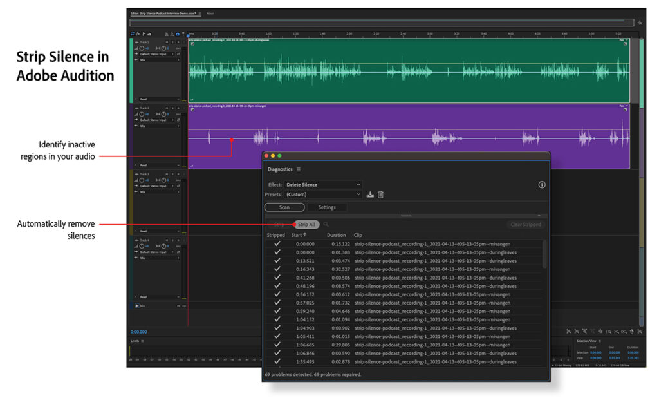Select the Editor session tab
This screenshot has width=659, height=398.
pyautogui.click(x=163, y=14)
